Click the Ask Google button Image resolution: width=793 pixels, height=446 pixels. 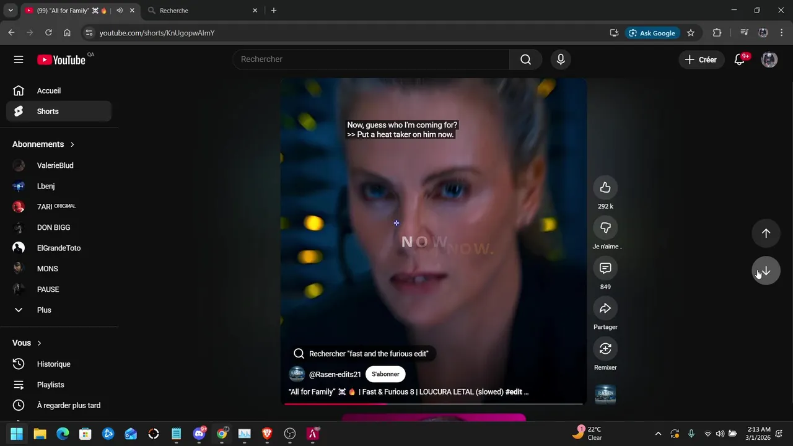(653, 33)
